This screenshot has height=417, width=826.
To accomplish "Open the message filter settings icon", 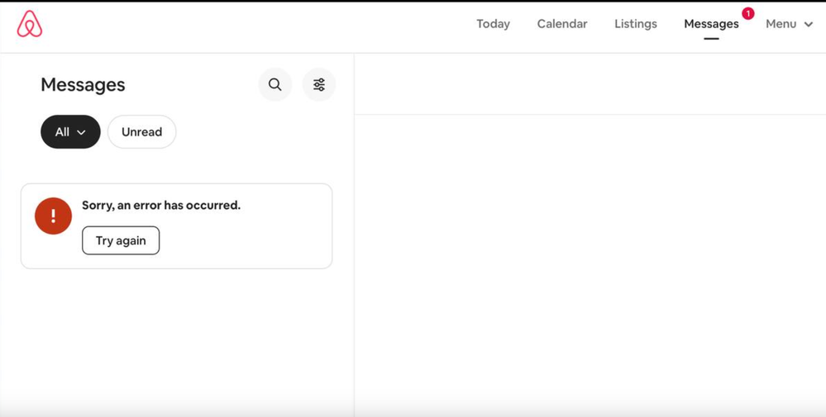I will coord(319,85).
